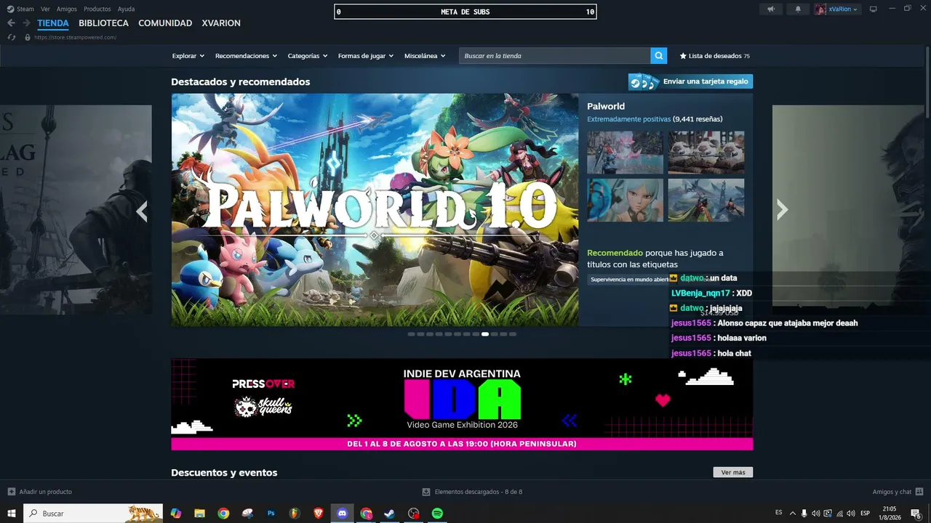Viewport: 931px width, 523px height.
Task: Switch Steam to Big Picture mode
Action: [x=873, y=9]
